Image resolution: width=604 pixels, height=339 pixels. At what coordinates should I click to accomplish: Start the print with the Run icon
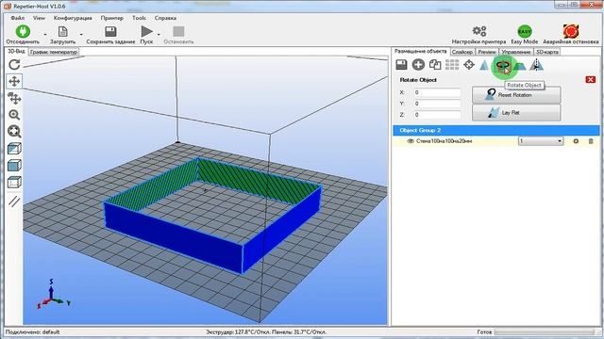pos(146,31)
